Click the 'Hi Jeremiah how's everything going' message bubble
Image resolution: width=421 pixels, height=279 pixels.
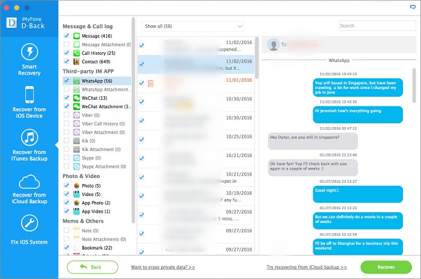(x=358, y=115)
